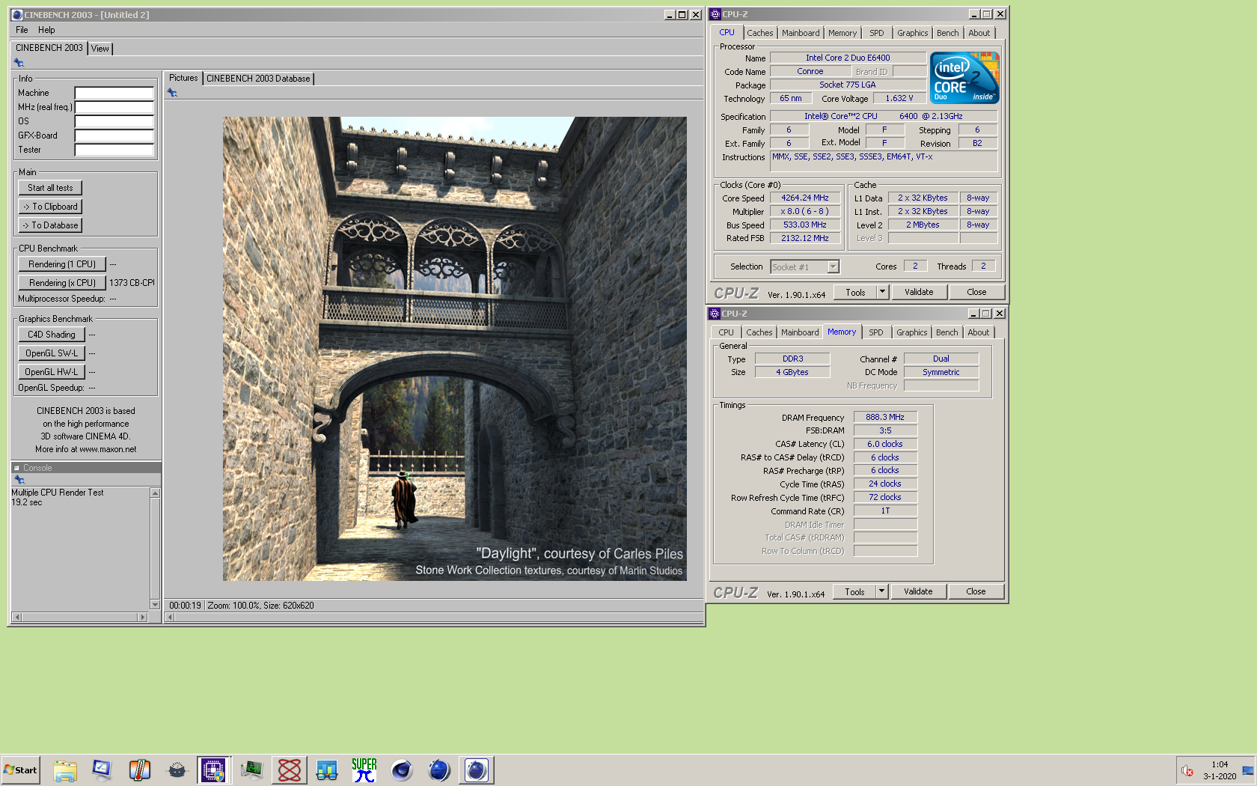Open SPD tab in upper CPU-Z window
The image size is (1257, 786).
[x=877, y=33]
